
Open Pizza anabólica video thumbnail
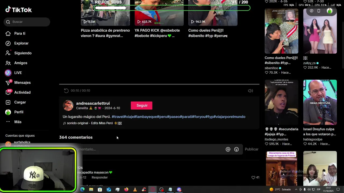(x=105, y=13)
